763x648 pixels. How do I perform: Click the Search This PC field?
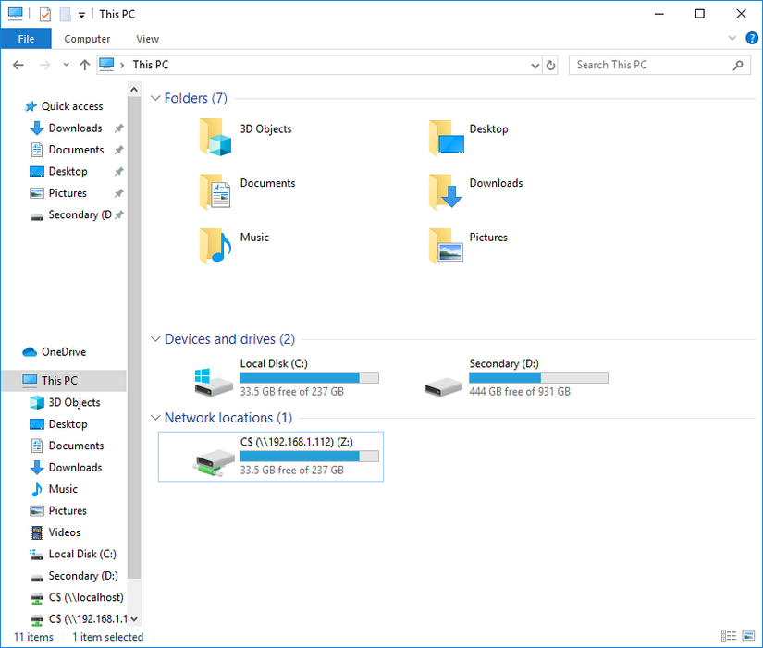coord(659,65)
